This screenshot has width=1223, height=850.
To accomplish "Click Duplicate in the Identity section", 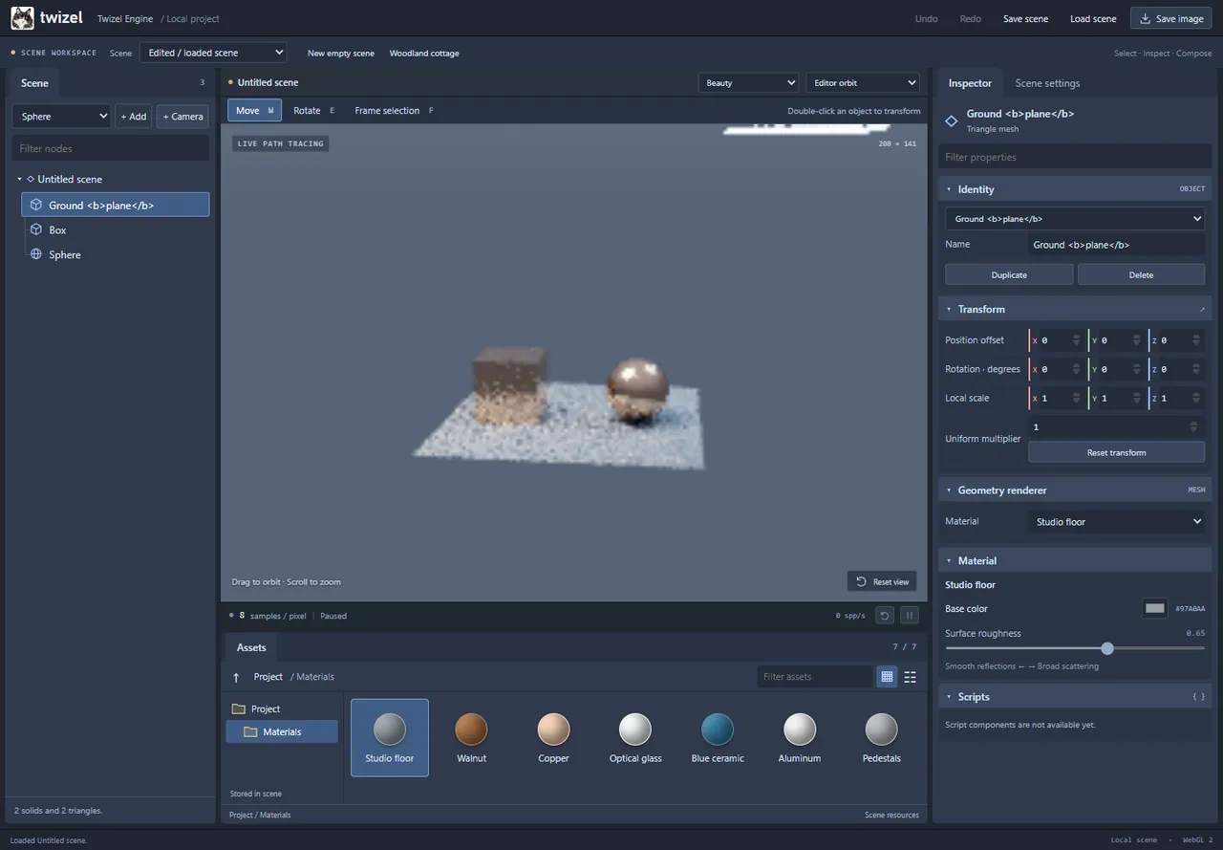I will pyautogui.click(x=1009, y=274).
